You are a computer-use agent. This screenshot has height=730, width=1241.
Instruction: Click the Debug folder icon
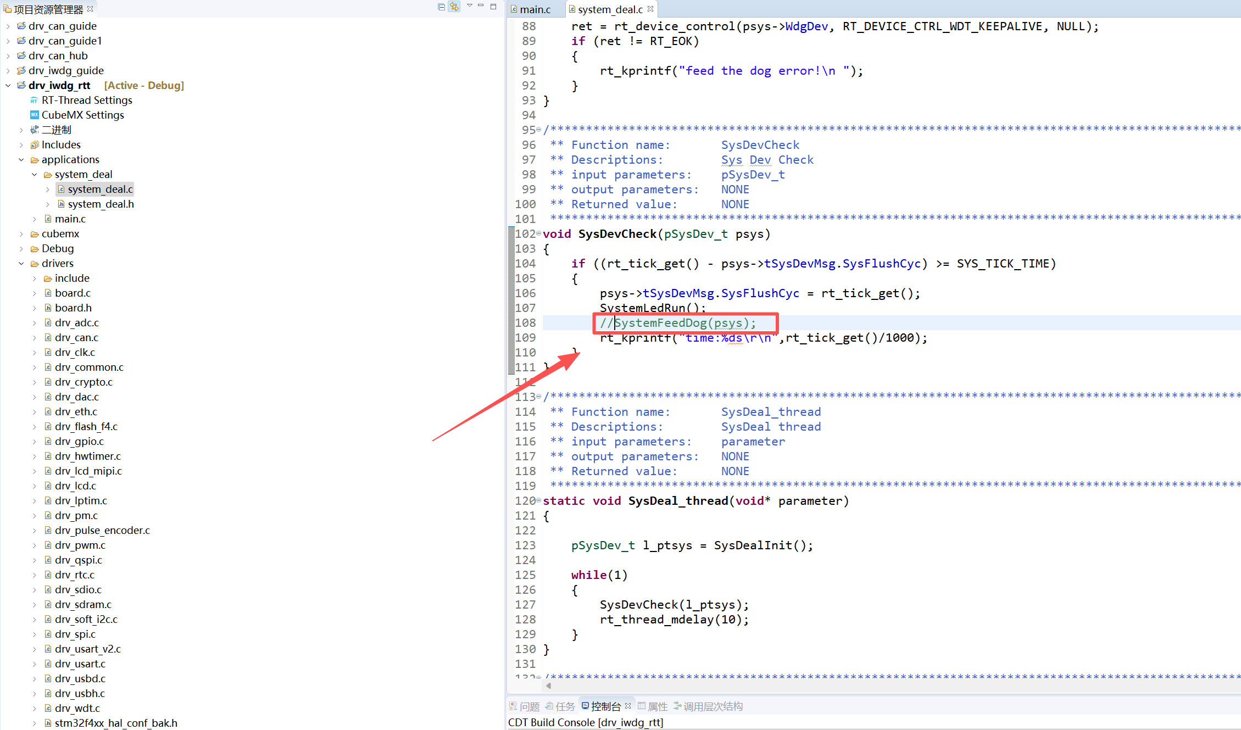[35, 249]
